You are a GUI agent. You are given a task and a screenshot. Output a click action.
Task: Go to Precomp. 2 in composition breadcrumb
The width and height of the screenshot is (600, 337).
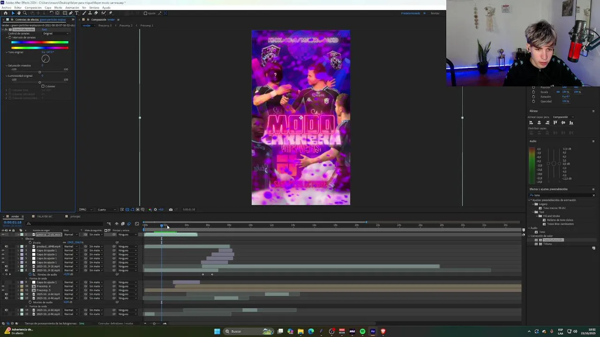coord(126,25)
